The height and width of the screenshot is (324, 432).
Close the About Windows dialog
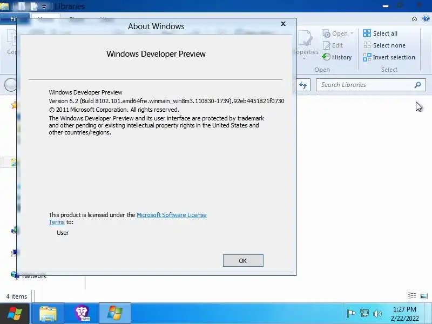point(283,24)
